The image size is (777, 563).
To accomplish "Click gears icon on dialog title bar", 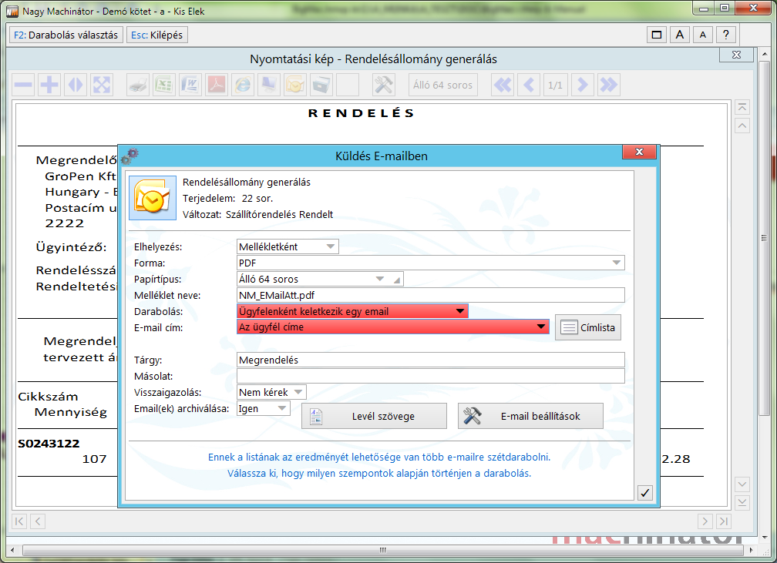I will [129, 156].
